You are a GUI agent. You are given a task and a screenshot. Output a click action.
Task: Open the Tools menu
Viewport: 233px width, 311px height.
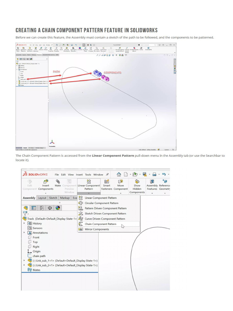pyautogui.click(x=88, y=175)
